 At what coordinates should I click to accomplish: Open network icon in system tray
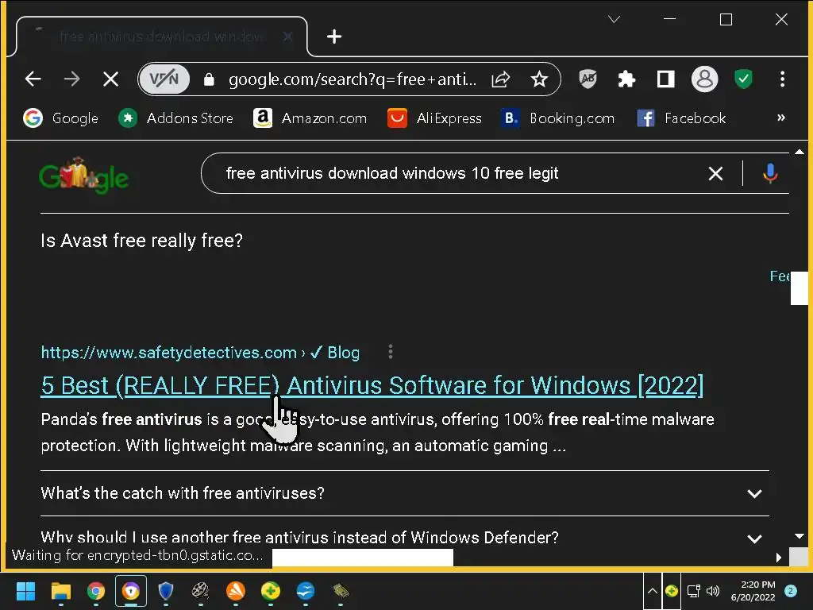pos(693,591)
